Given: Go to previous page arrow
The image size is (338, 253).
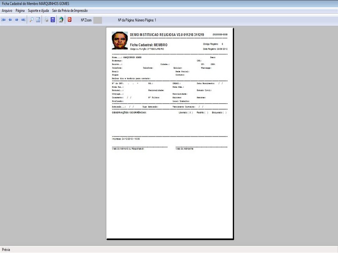Looking at the screenshot, I should pyautogui.click(x=10, y=20).
